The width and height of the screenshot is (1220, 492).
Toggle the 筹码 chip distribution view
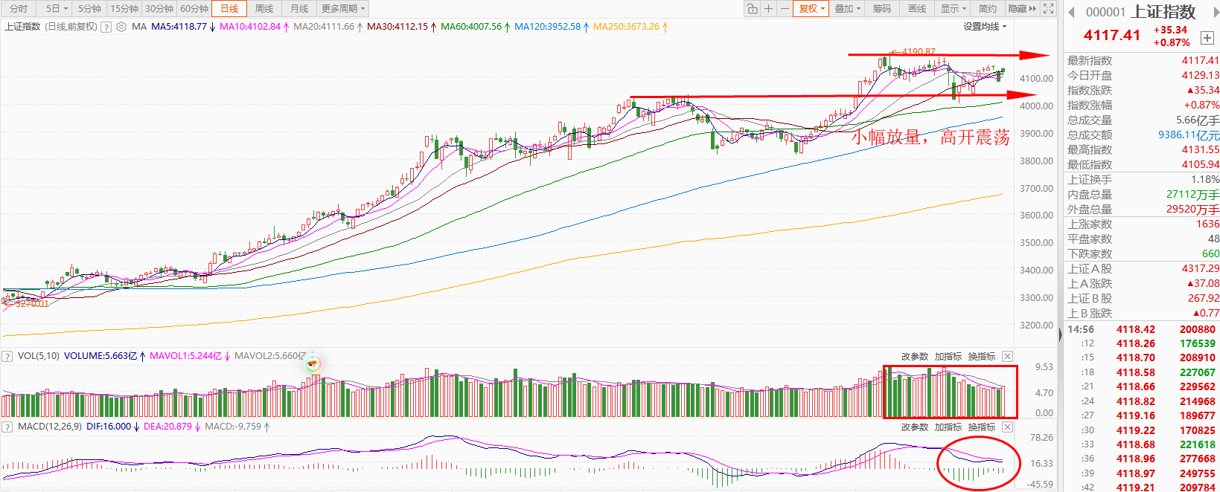click(881, 9)
